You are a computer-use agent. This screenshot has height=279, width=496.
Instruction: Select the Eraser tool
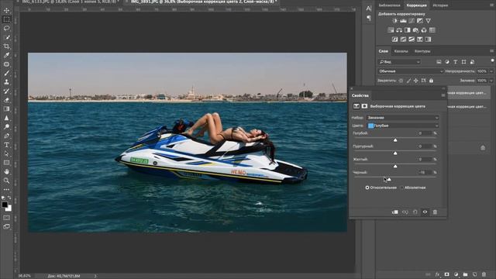click(x=6, y=100)
